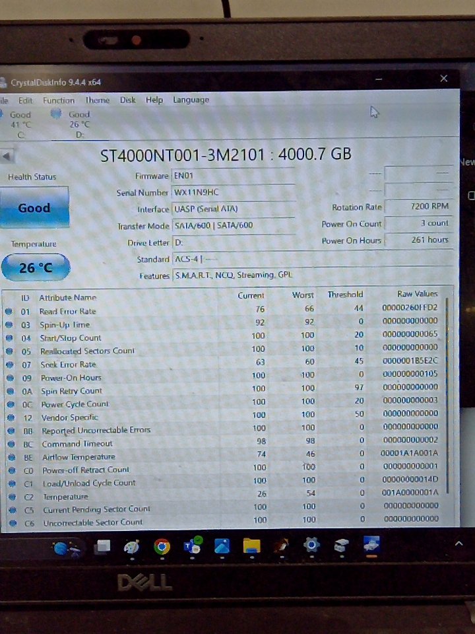Click the Transfer Mode field SATA/600
This screenshot has height=634, width=475.
click(x=233, y=226)
